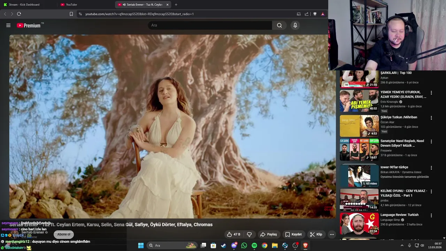
Task: Open options for Language Review: Turkish video
Action: pos(431,215)
